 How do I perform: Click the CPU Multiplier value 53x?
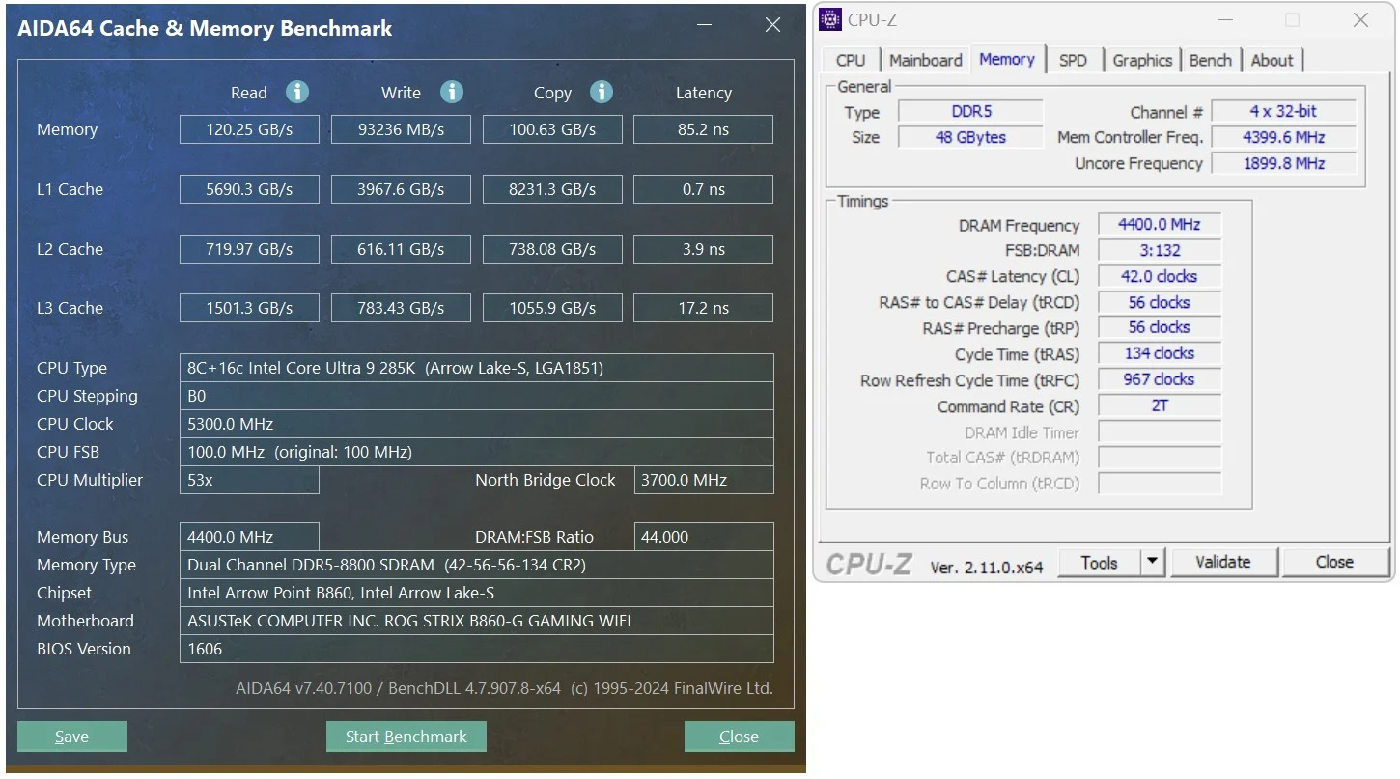[249, 480]
